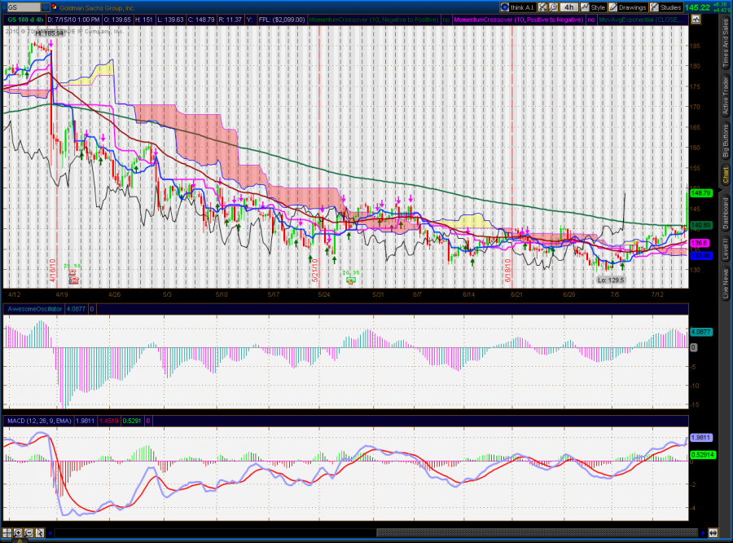Click the chart settings tools icon
Image resolution: width=733 pixels, height=543 pixels.
[x=542, y=7]
